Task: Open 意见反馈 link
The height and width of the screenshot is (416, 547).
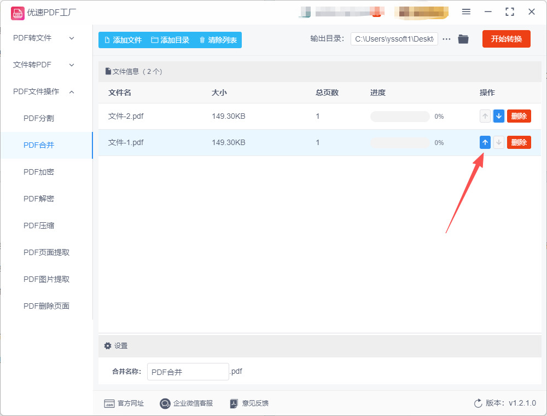Action: (255, 403)
